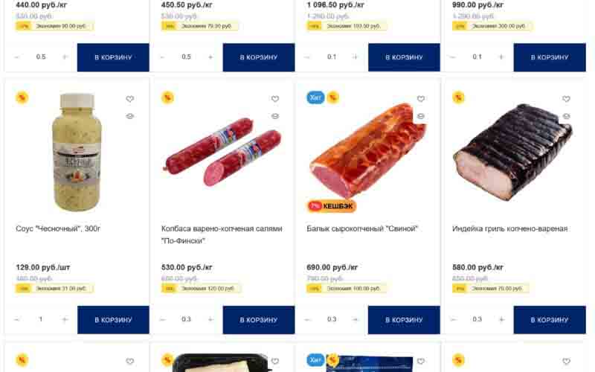Click the КЕШБЭК label on Балык card
Viewport: 595px width, 372px height.
(331, 206)
